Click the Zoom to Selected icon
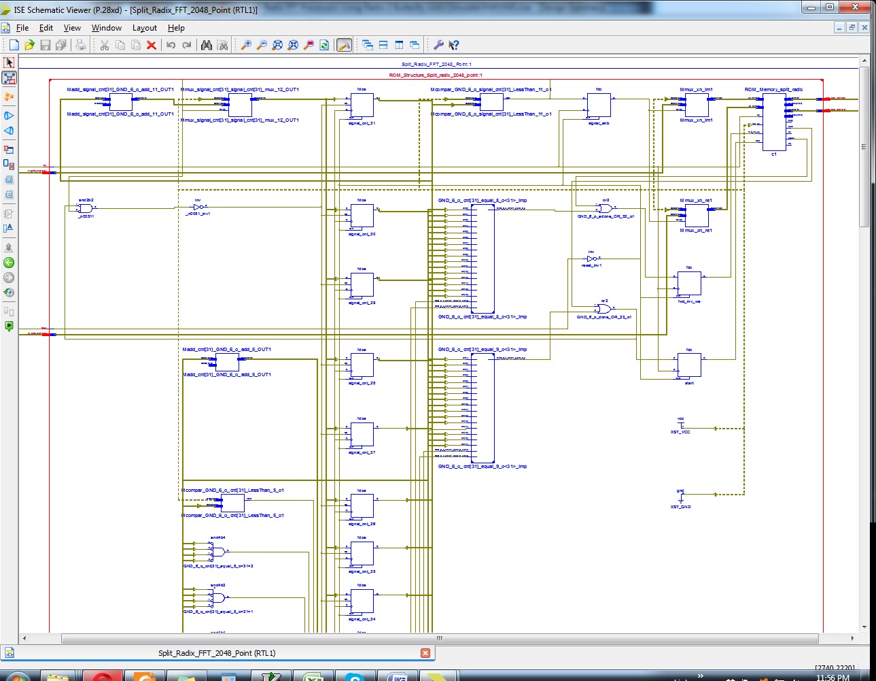 pos(293,45)
